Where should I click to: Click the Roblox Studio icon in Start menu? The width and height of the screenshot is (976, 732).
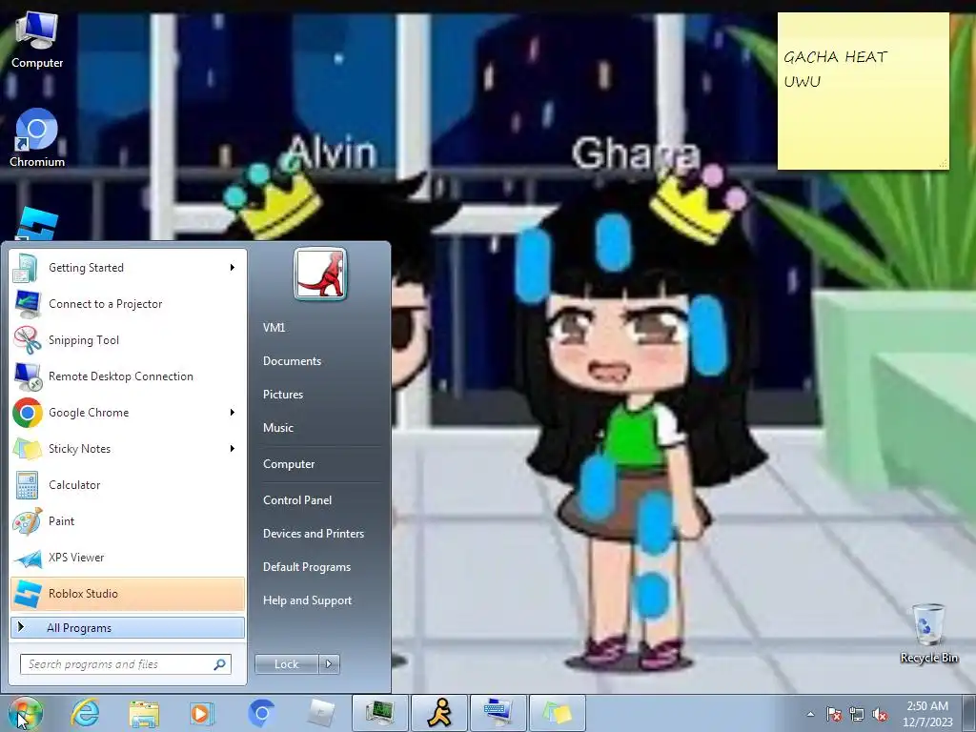click(27, 594)
